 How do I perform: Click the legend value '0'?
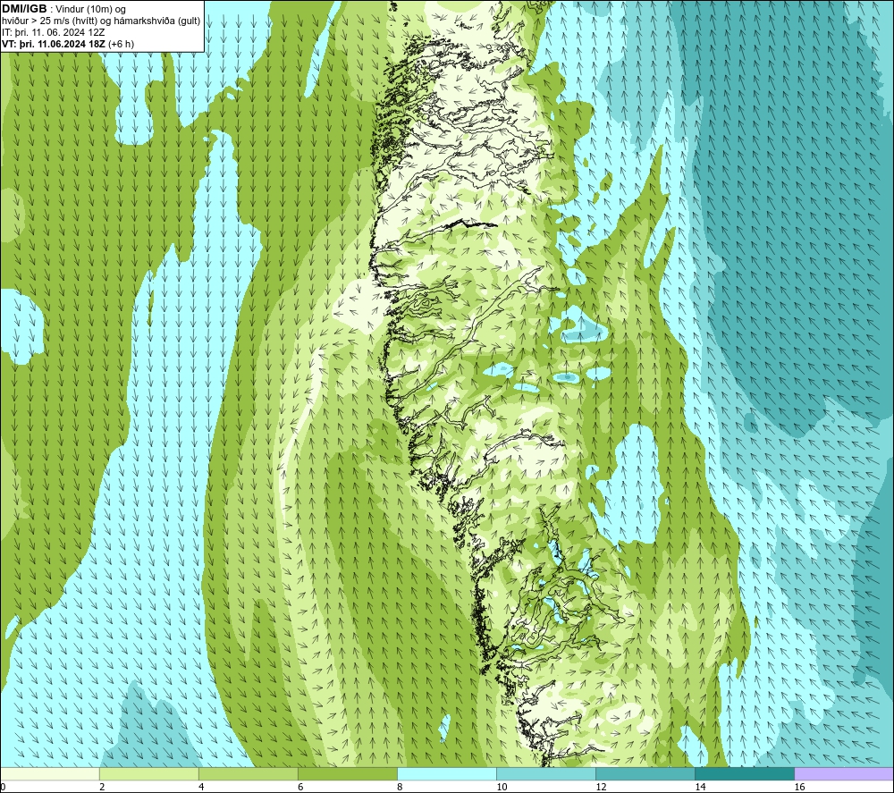click(3, 787)
